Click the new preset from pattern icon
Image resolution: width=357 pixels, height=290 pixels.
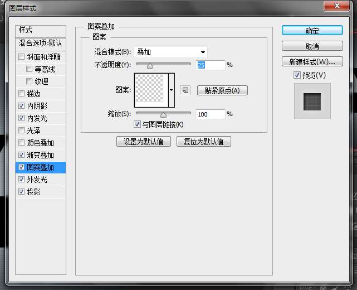[x=185, y=90]
